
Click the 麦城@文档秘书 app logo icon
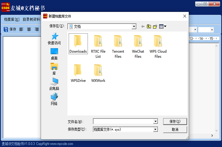[x=6, y=7]
